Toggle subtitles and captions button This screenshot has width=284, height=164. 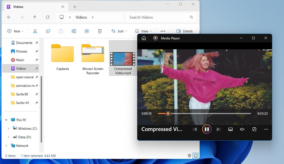pyautogui.click(x=230, y=129)
